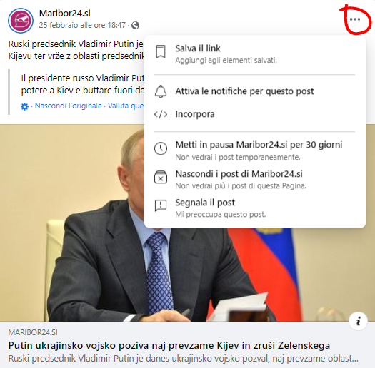
Task: Open the article headline about Putin ukrajinsko vojsko
Action: pos(169,345)
